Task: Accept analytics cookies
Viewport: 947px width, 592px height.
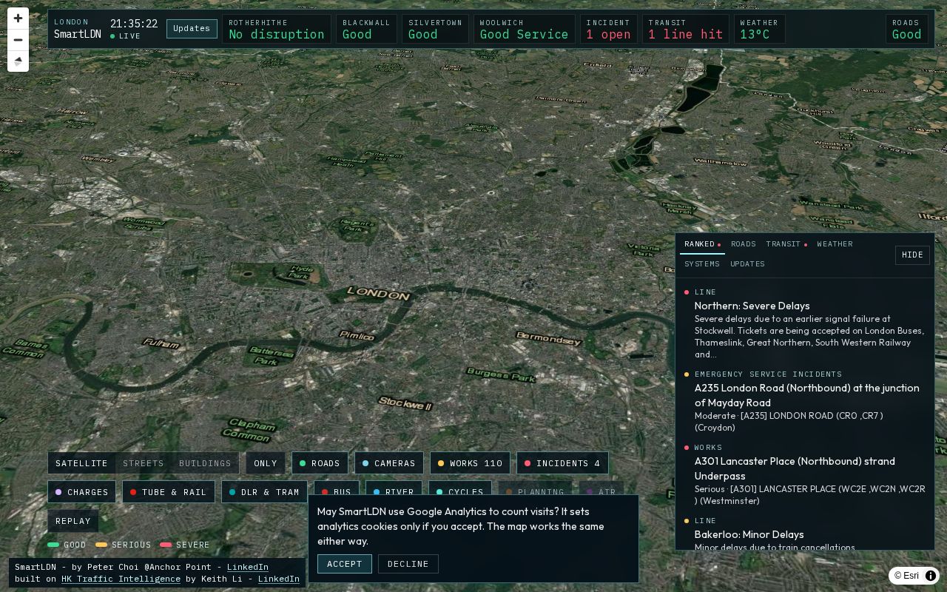Action: point(345,564)
